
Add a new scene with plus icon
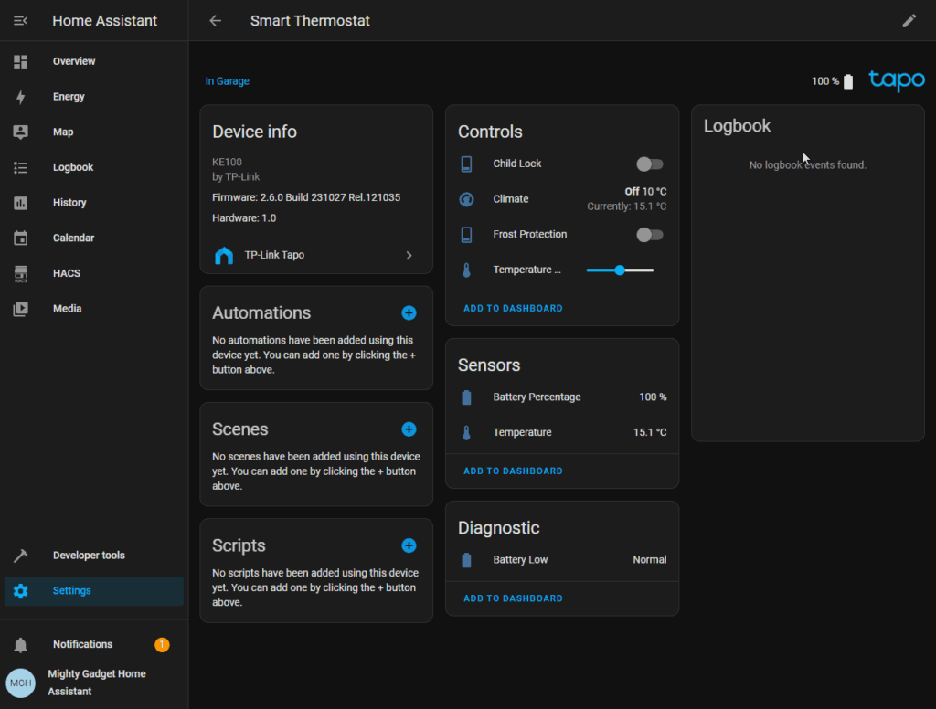pyautogui.click(x=409, y=429)
